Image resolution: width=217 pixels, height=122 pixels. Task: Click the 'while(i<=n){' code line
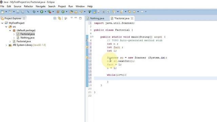(x=117, y=75)
